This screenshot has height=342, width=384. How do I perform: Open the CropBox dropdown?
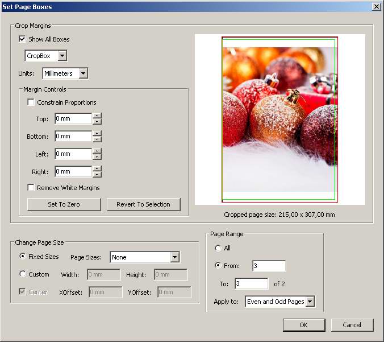tap(46, 56)
